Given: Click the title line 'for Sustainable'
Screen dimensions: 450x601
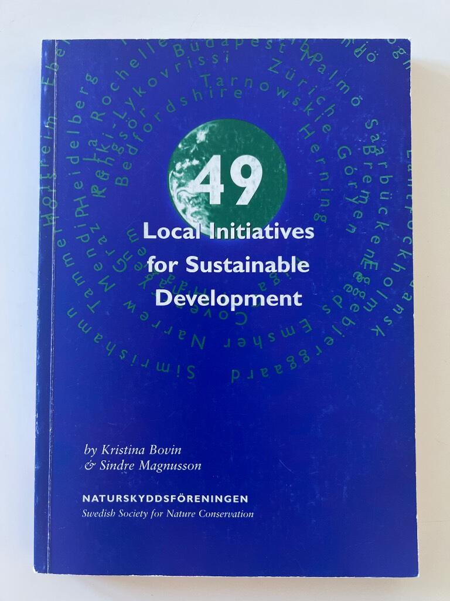Looking at the screenshot, I should click(229, 265).
